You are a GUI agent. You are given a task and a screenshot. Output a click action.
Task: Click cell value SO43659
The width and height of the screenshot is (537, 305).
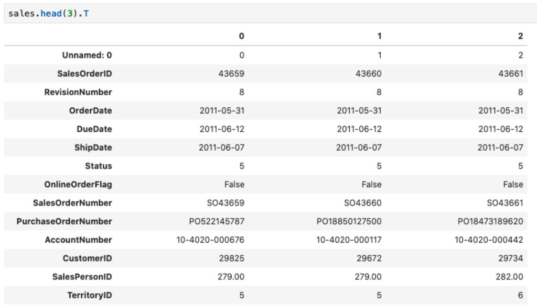(x=225, y=203)
